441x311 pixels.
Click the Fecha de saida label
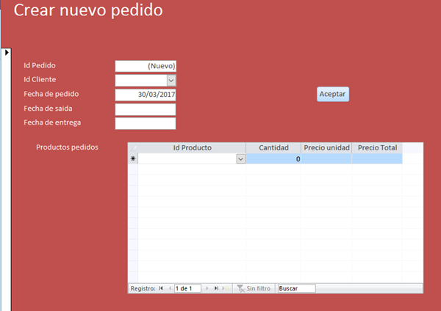tap(48, 109)
